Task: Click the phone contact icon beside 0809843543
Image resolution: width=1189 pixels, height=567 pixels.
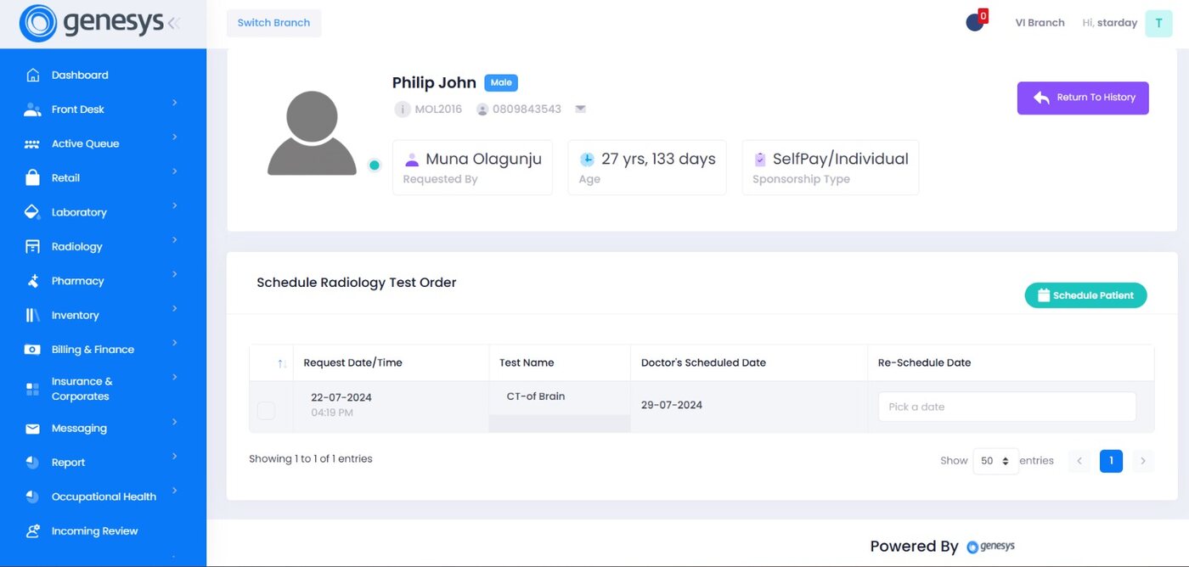Action: (482, 109)
